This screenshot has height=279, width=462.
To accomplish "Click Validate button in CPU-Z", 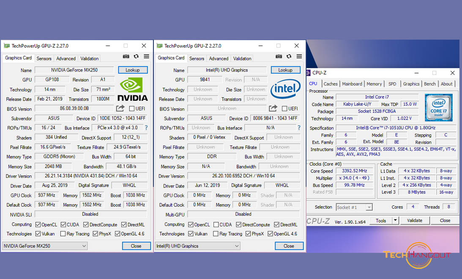I will pos(415,220).
